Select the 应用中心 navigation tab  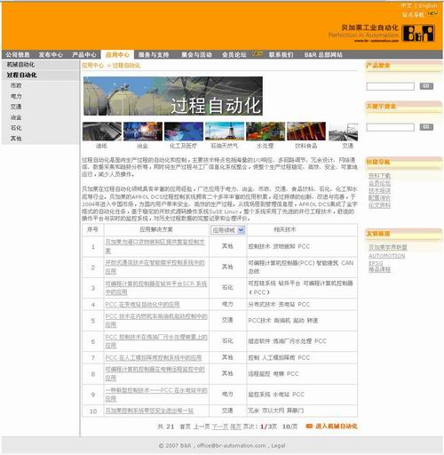tap(117, 54)
